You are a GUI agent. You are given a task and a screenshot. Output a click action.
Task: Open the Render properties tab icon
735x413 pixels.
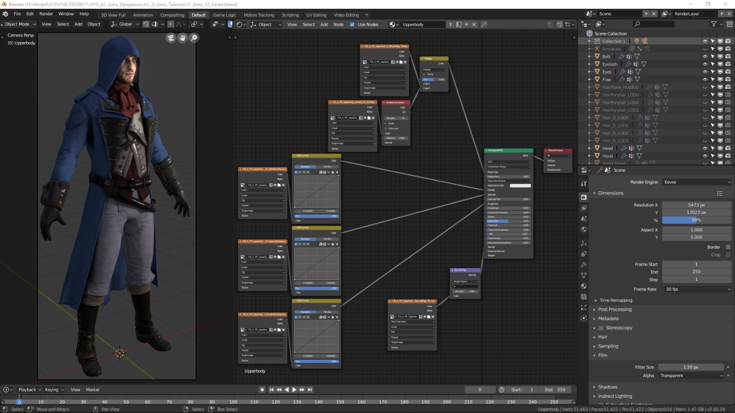tap(584, 197)
